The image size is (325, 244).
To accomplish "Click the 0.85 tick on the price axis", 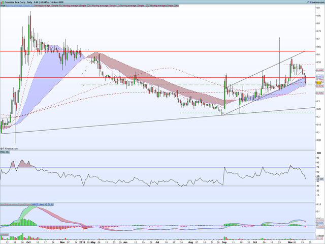I will pyautogui.click(x=318, y=16).
